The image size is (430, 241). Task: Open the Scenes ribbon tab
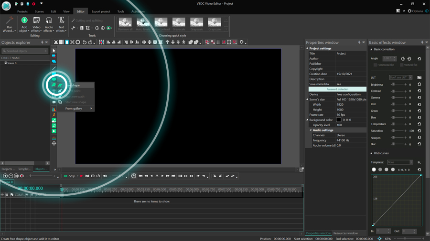tap(39, 11)
